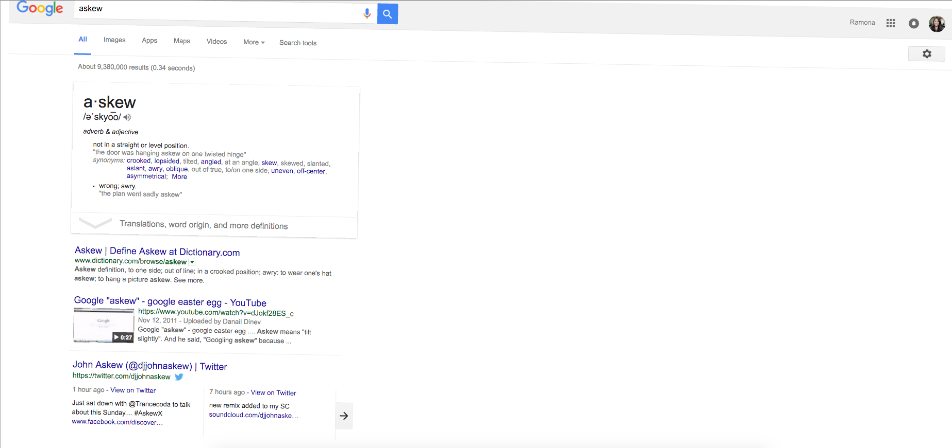Click the synonym link crooked
The width and height of the screenshot is (952, 448).
[x=139, y=160]
